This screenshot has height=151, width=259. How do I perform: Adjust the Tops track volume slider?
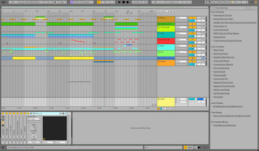point(192,36)
